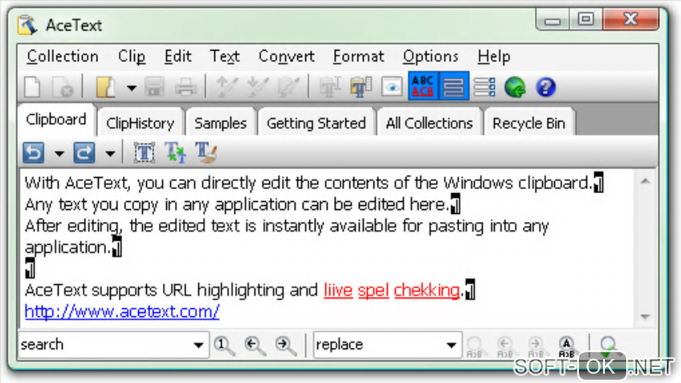Click the blue question mark help icon
This screenshot has width=681, height=383.
coord(546,87)
